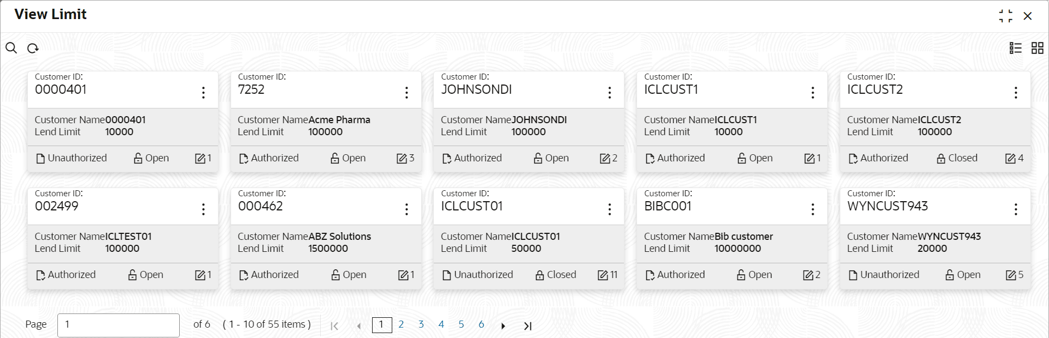The height and width of the screenshot is (338, 1049).
Task: Open options menu for customer 000462
Action: [x=406, y=209]
